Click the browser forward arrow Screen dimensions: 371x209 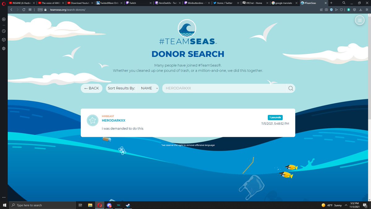pyautogui.click(x=18, y=10)
